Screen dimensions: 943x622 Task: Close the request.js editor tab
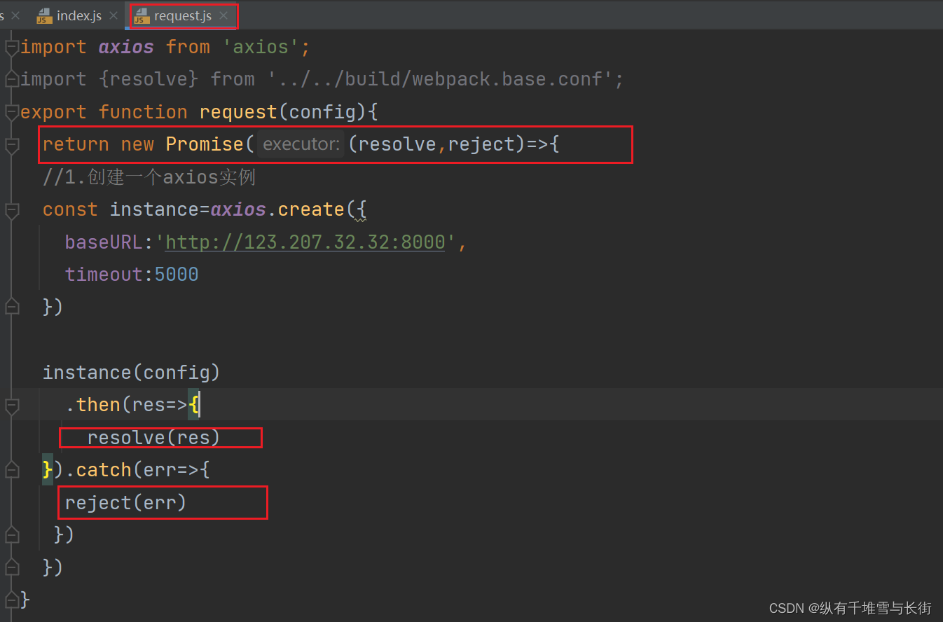(x=223, y=15)
